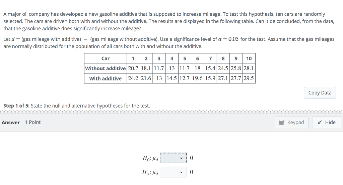Click the Keypad button label
Screen dimensions: 343x185
click(x=295, y=123)
